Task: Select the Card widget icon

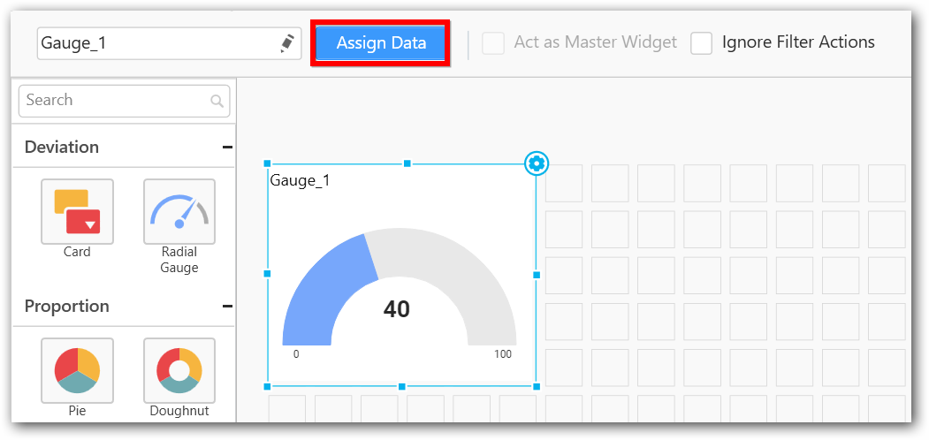Action: click(77, 211)
